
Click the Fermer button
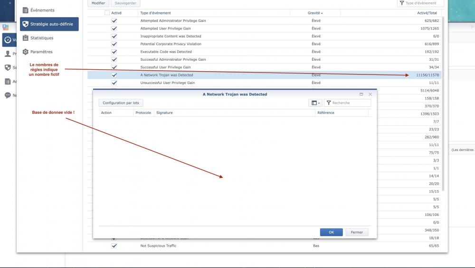tap(357, 232)
